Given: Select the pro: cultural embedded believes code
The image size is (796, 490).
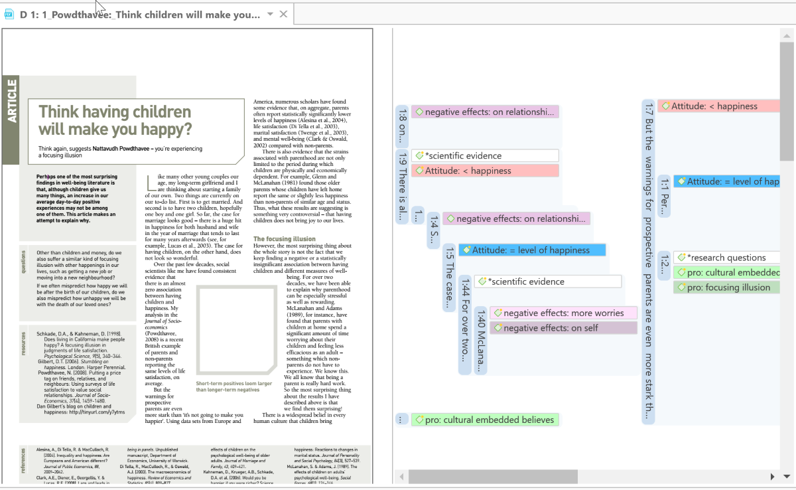Looking at the screenshot, I should pyautogui.click(x=485, y=420).
